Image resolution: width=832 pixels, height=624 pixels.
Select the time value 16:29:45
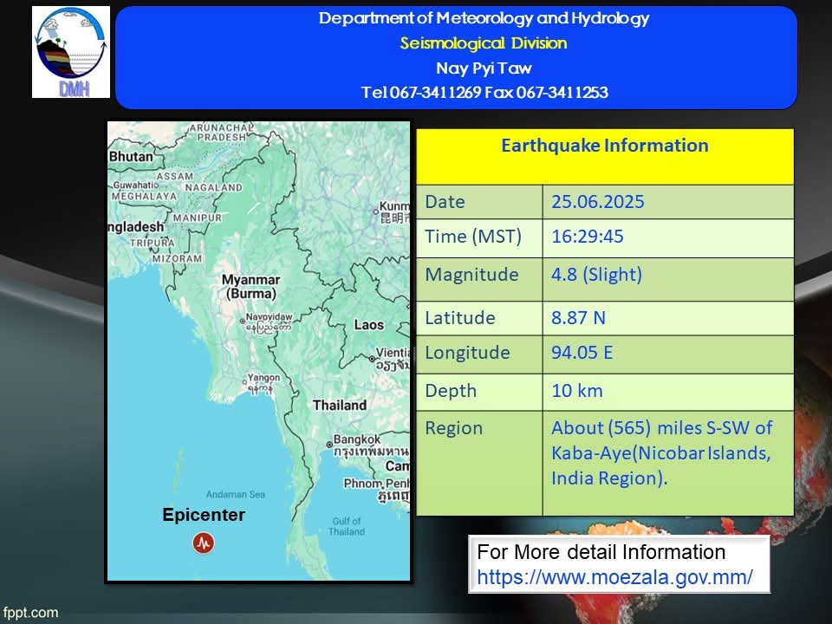(588, 237)
